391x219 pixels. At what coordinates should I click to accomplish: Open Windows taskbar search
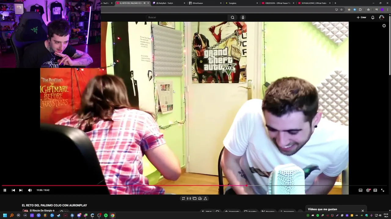tap(12, 215)
